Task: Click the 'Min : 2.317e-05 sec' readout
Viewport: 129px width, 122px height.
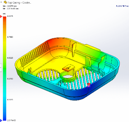Action: tap(11, 9)
